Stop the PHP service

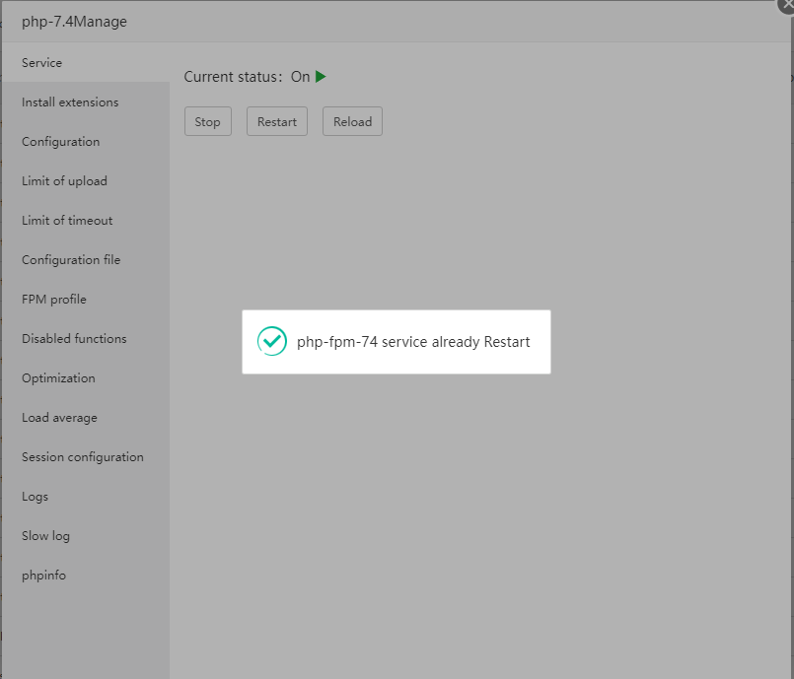(207, 121)
